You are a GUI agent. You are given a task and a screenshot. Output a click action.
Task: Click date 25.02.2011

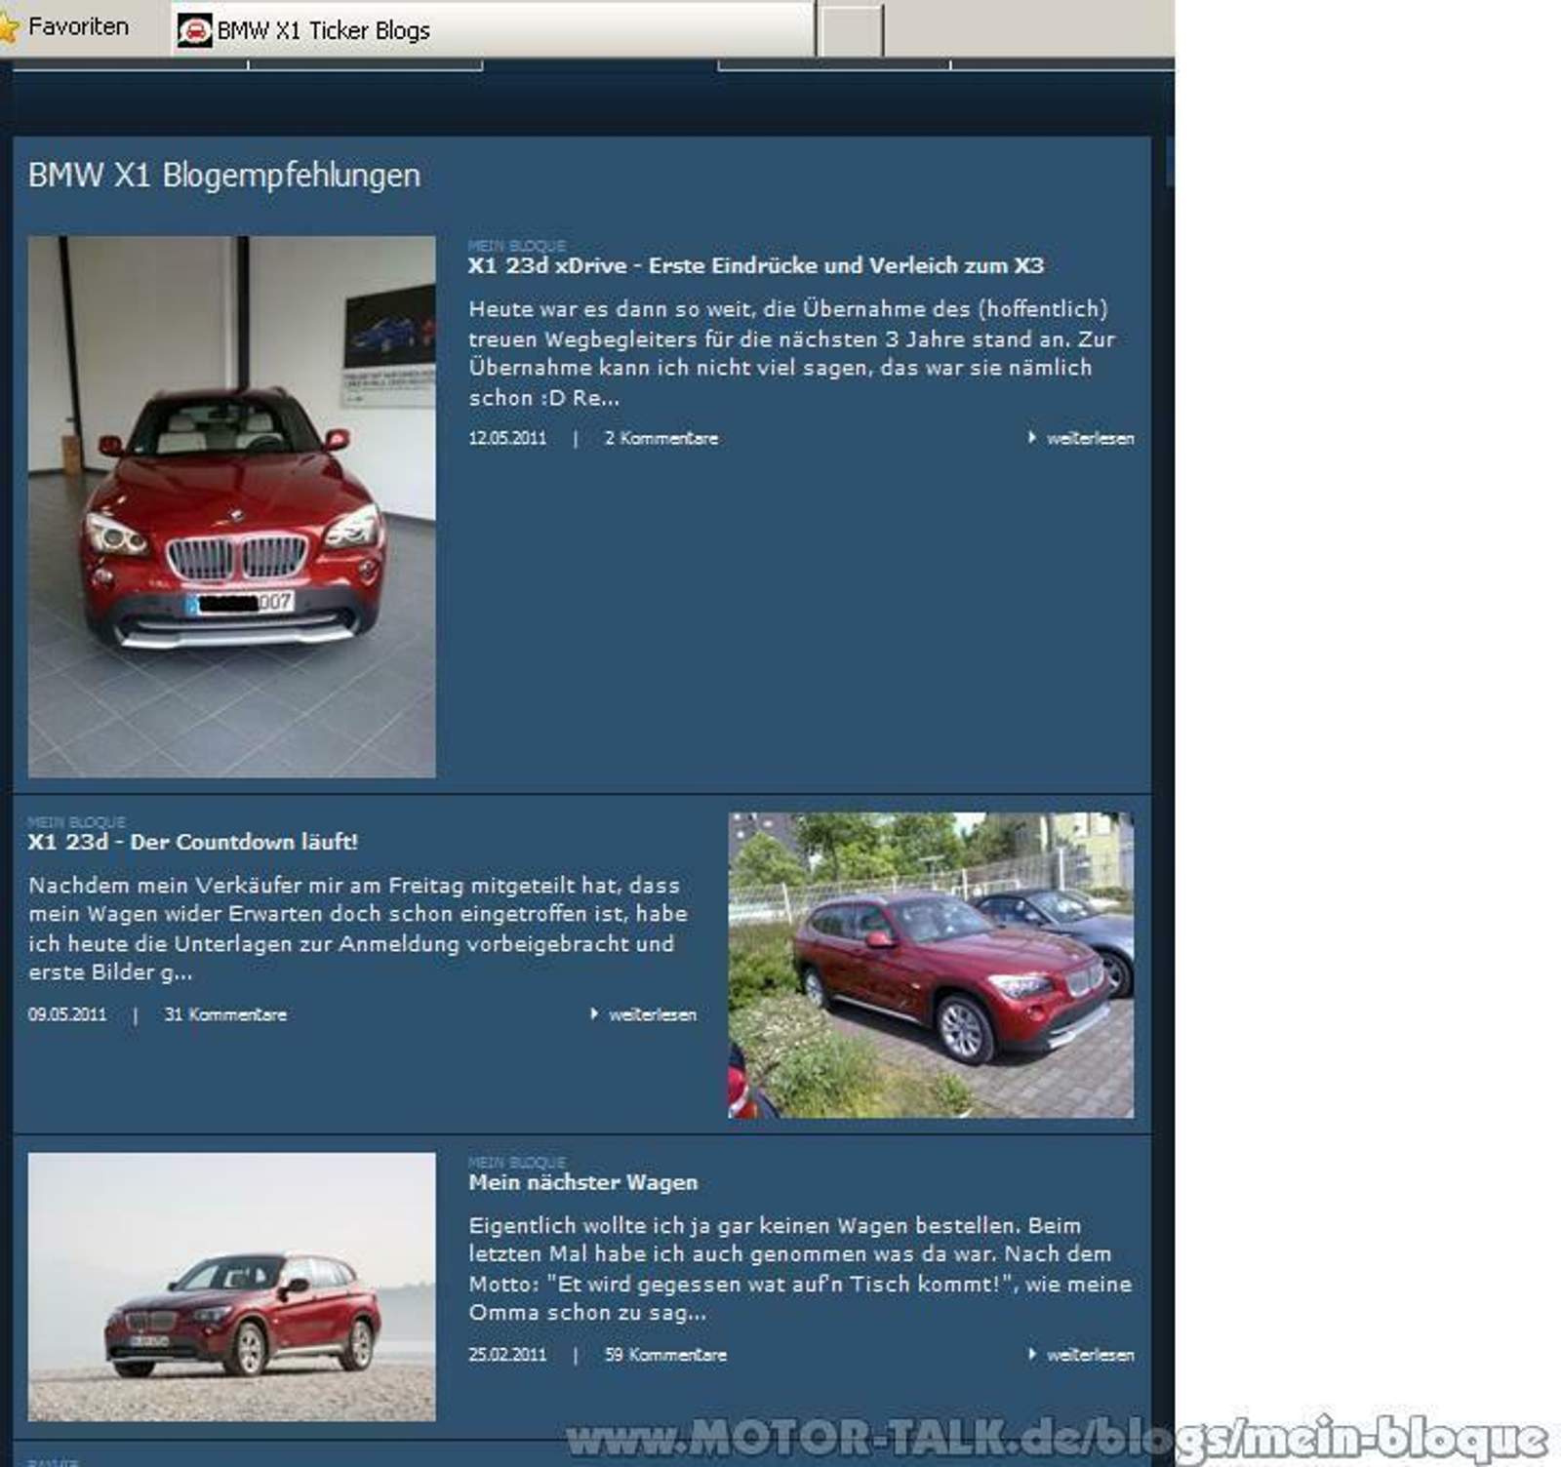click(507, 1356)
